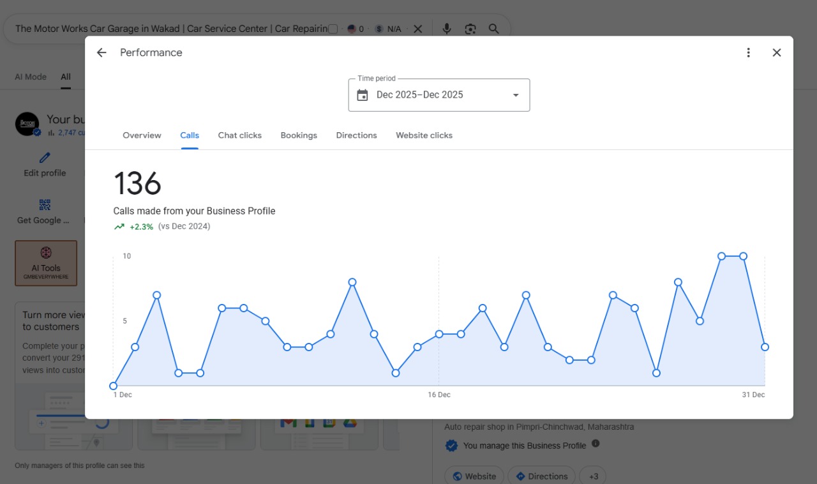Screen dimensions: 817x484
Task: Click the calendar icon in Time period
Action: [363, 95]
